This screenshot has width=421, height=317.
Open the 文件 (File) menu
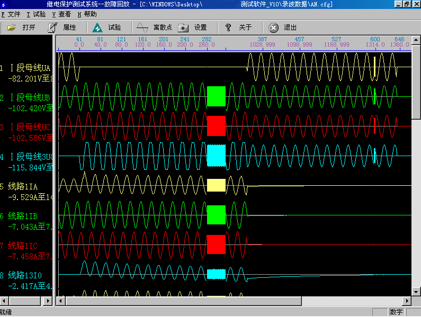[11, 14]
